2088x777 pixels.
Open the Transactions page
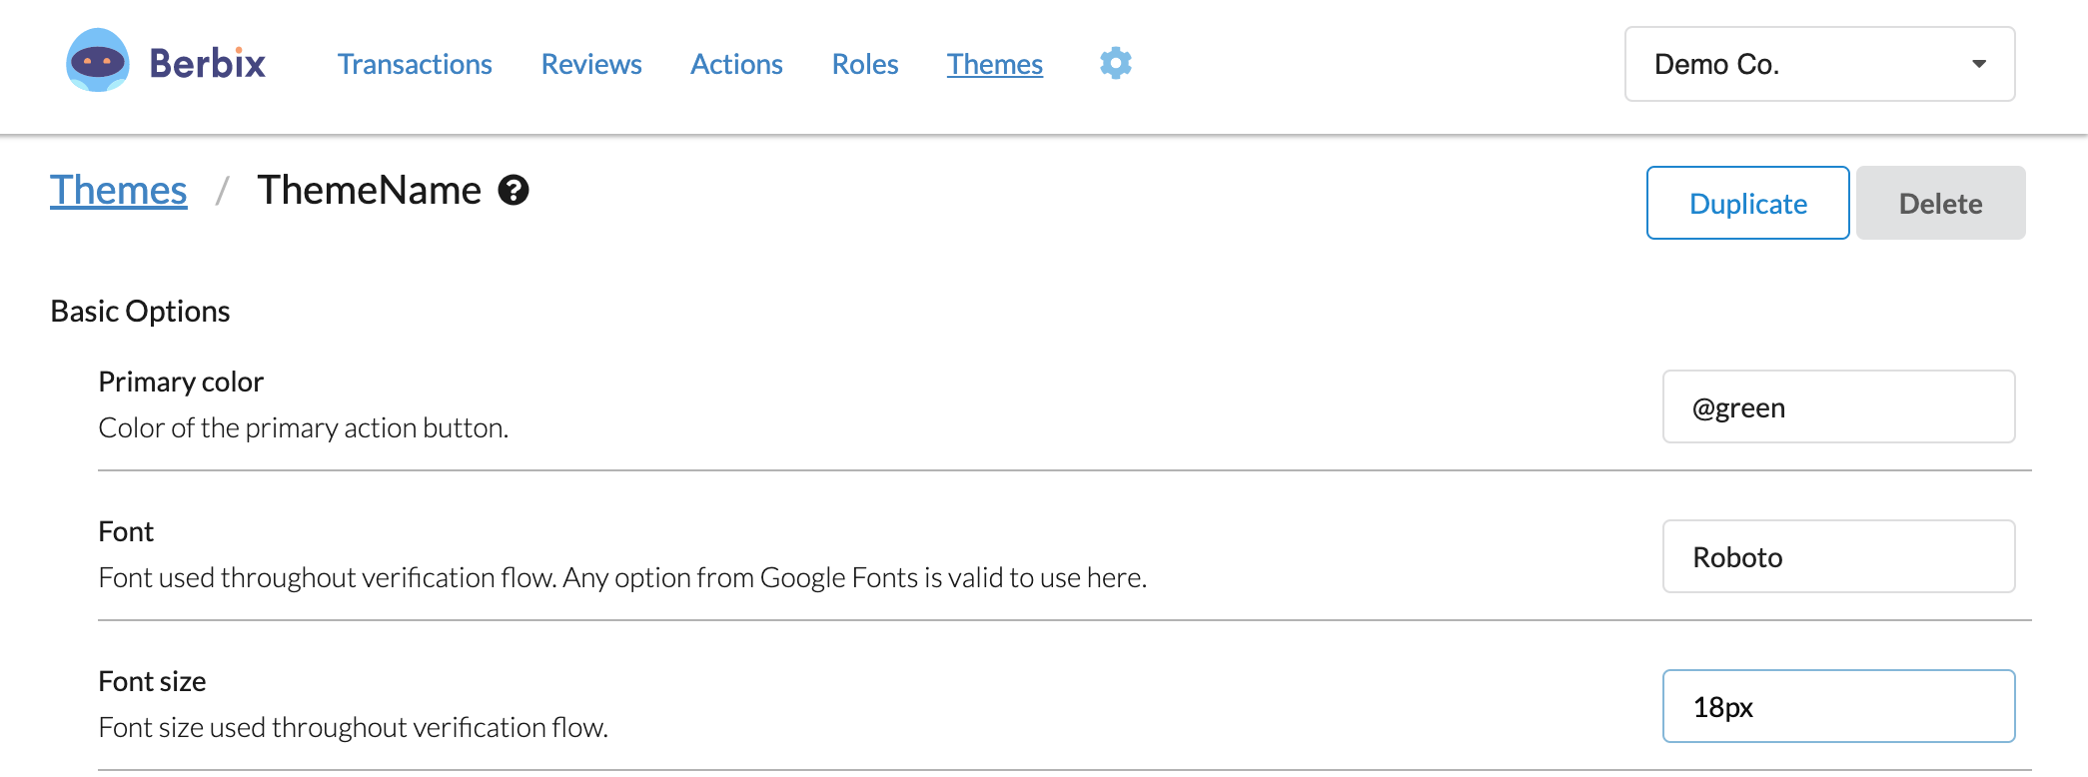point(415,64)
